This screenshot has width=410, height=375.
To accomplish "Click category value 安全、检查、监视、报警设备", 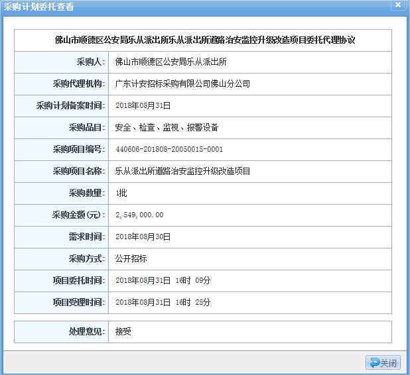I will pos(167,127).
